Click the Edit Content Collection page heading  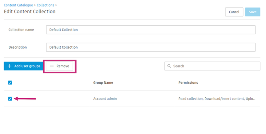click(x=30, y=12)
